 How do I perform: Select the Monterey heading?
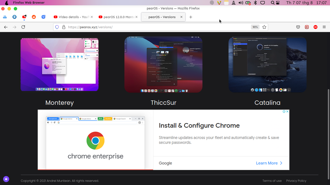[60, 103]
